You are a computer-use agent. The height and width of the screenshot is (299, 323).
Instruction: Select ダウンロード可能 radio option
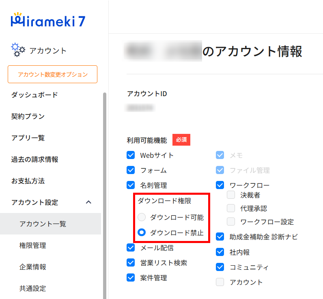(142, 217)
